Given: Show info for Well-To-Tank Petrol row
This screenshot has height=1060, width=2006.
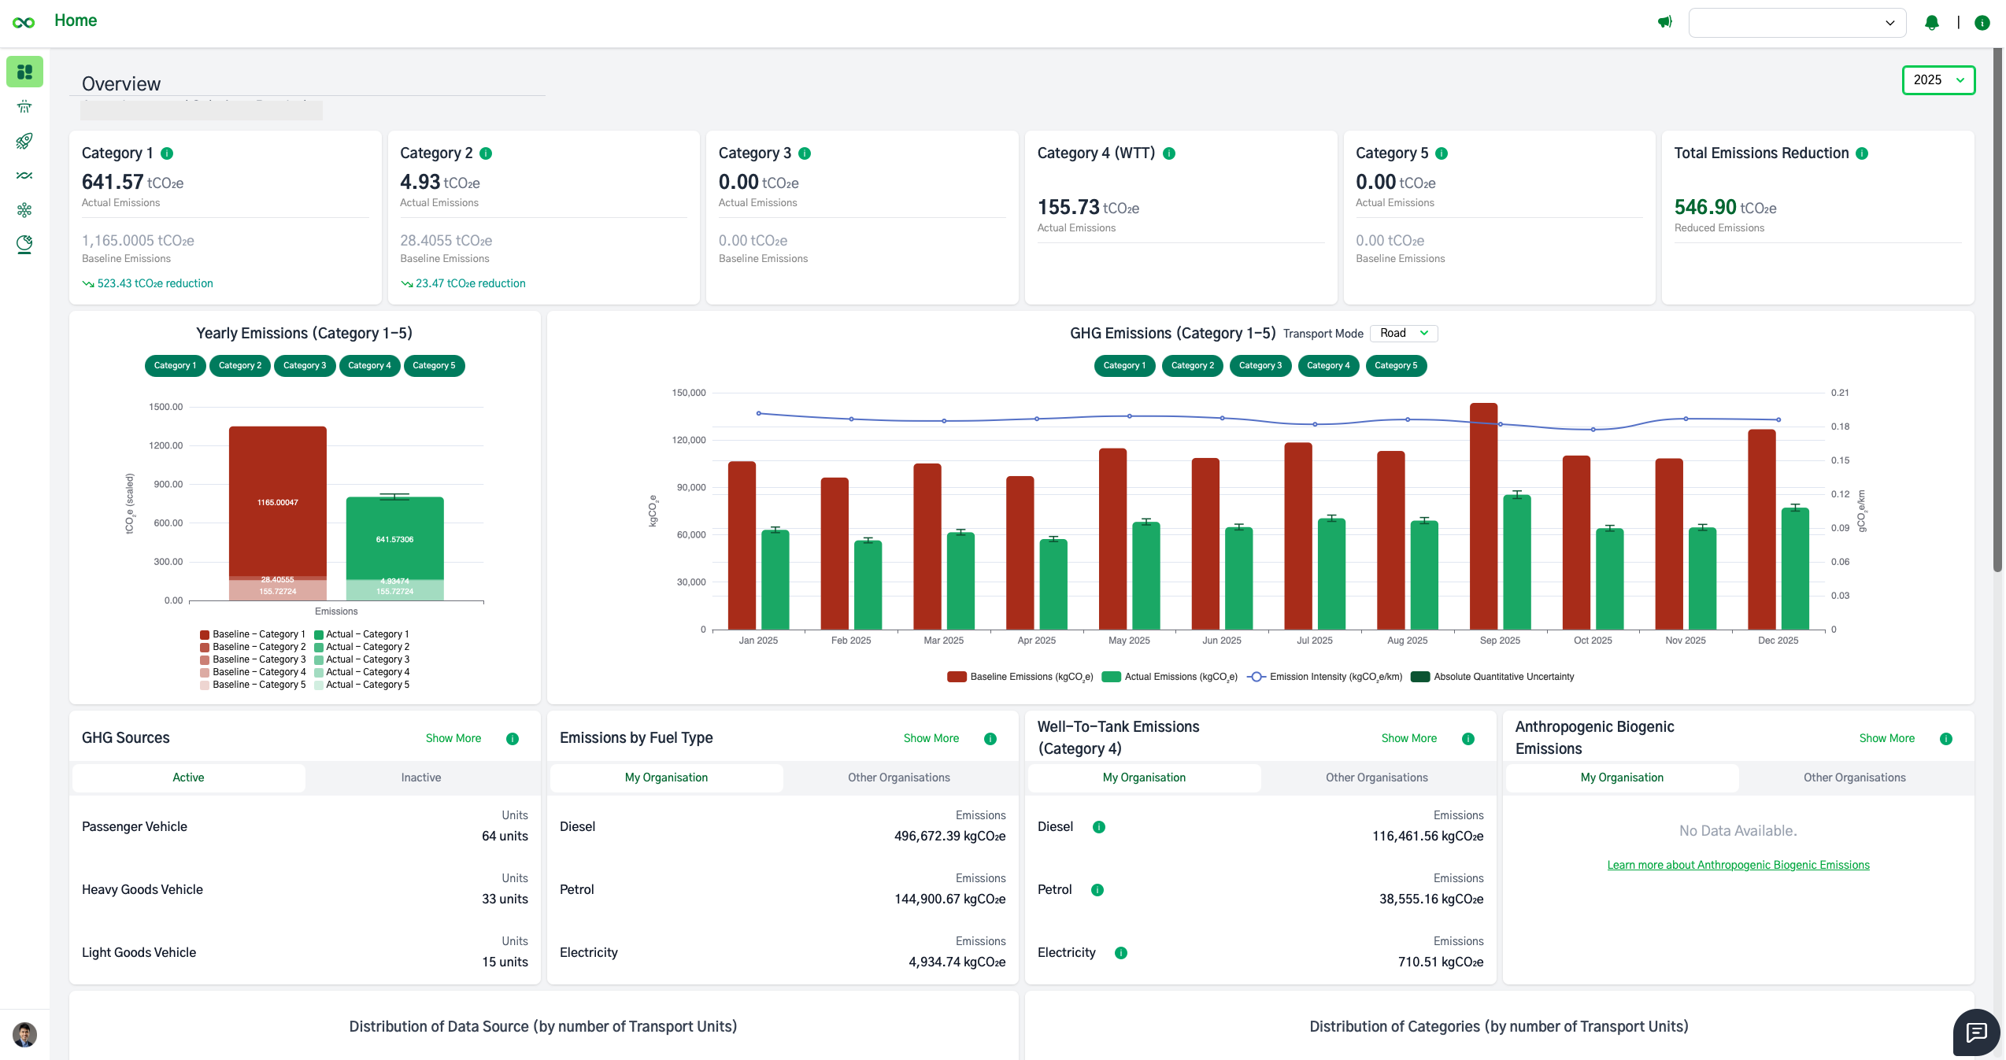Looking at the screenshot, I should click(1097, 890).
